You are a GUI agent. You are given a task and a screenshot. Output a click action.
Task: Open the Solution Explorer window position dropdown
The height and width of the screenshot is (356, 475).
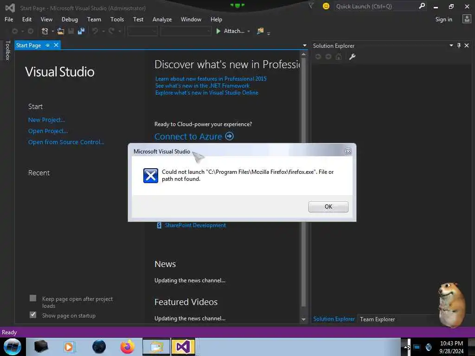(x=451, y=45)
